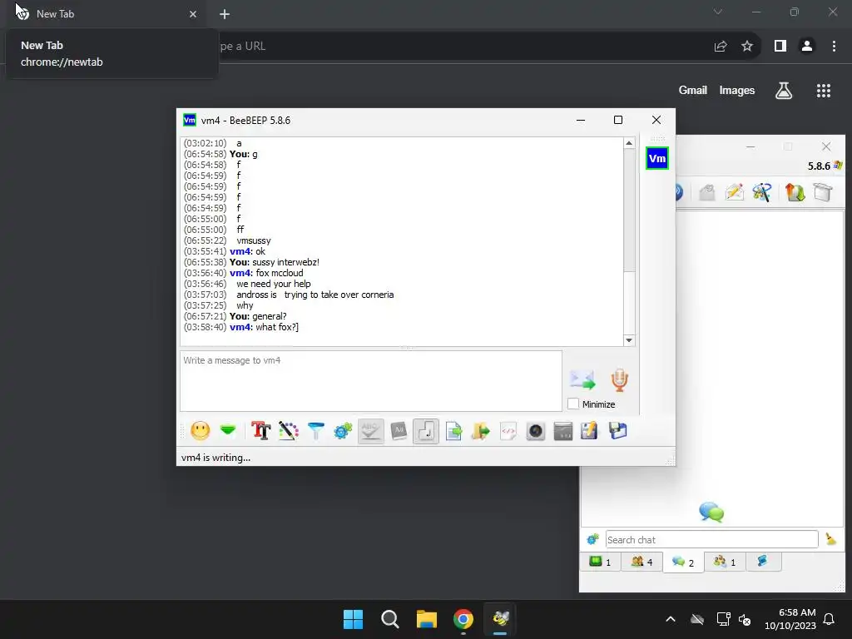Viewport: 852px width, 639px height.
Task: Toggle word completer dictionary icon
Action: pos(399,431)
